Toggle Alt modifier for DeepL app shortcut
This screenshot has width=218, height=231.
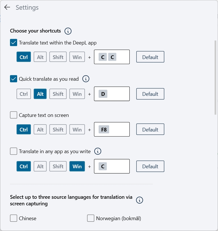[40, 57]
